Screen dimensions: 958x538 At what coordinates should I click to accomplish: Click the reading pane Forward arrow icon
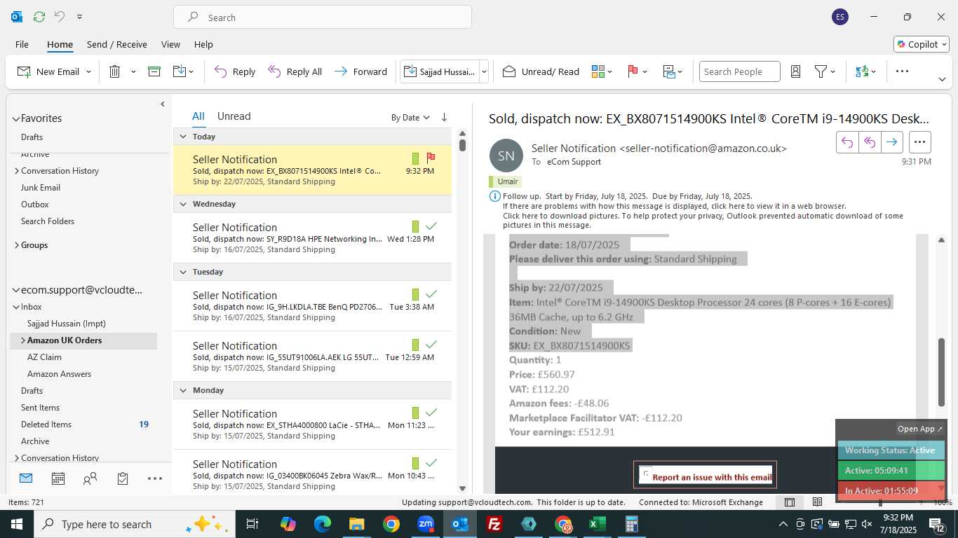pos(891,142)
